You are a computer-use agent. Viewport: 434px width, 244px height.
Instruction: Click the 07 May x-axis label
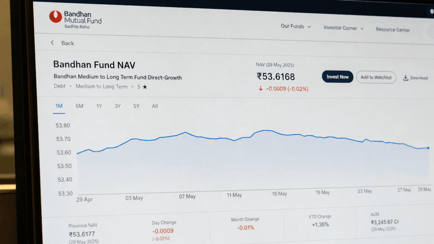187,196
